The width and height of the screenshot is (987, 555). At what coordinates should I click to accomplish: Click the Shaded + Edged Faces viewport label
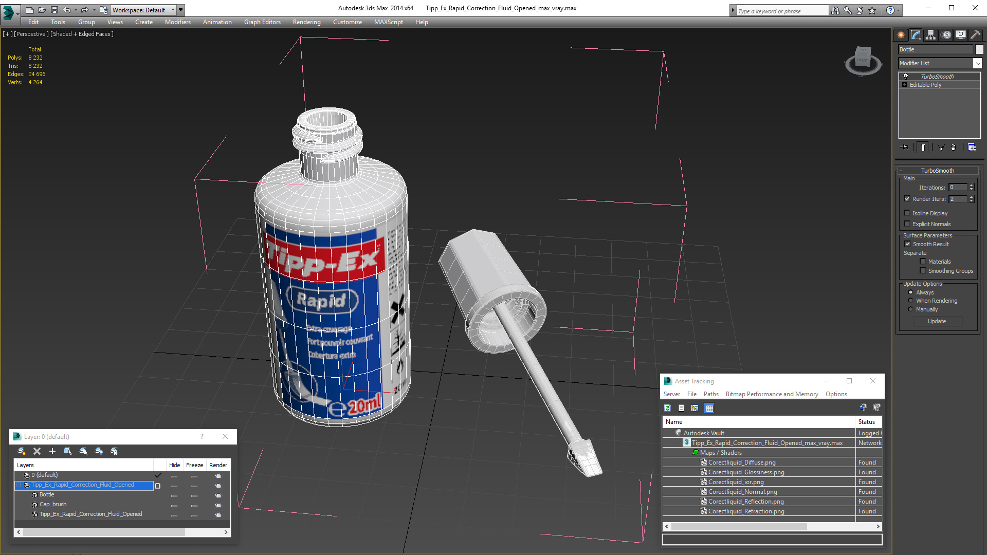click(82, 34)
